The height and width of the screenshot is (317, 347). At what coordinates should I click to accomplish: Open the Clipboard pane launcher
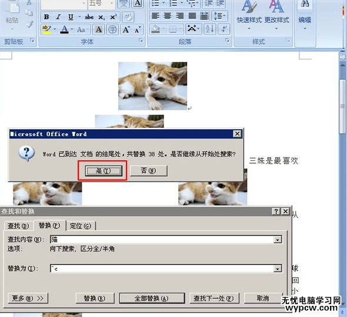[32, 40]
